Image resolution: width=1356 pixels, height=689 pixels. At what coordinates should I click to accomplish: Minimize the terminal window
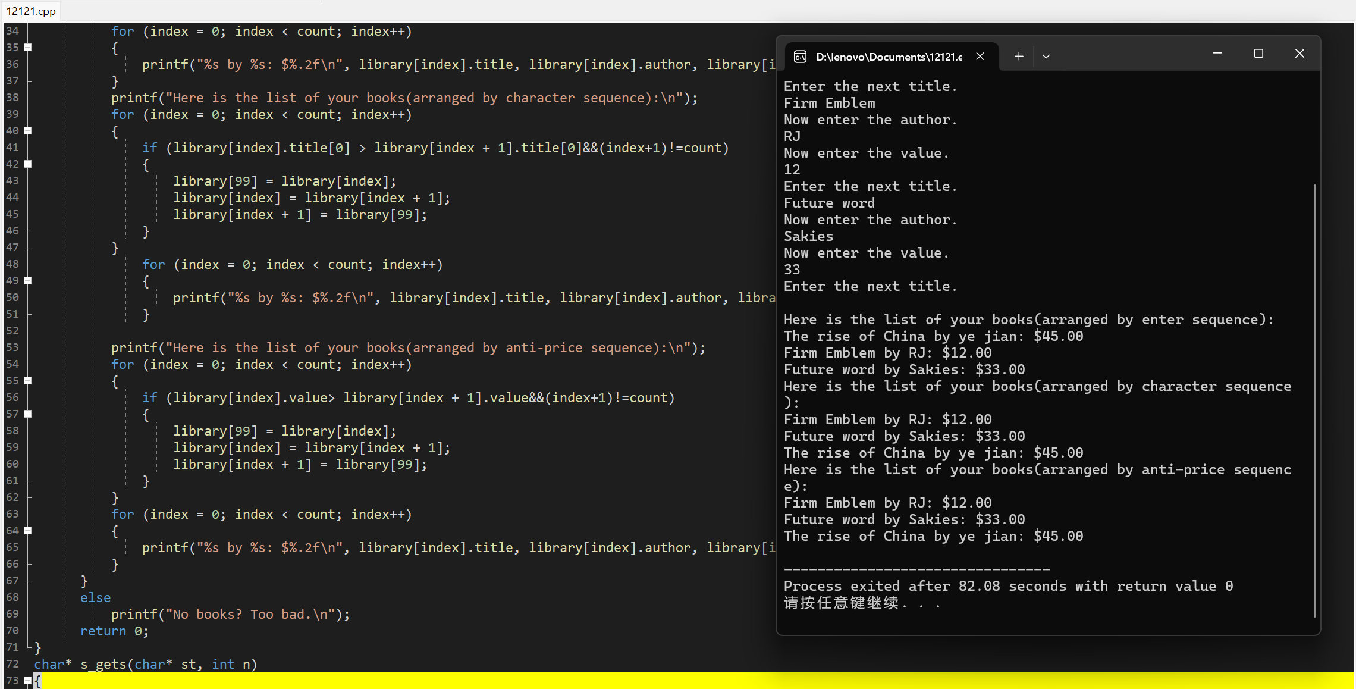1217,54
